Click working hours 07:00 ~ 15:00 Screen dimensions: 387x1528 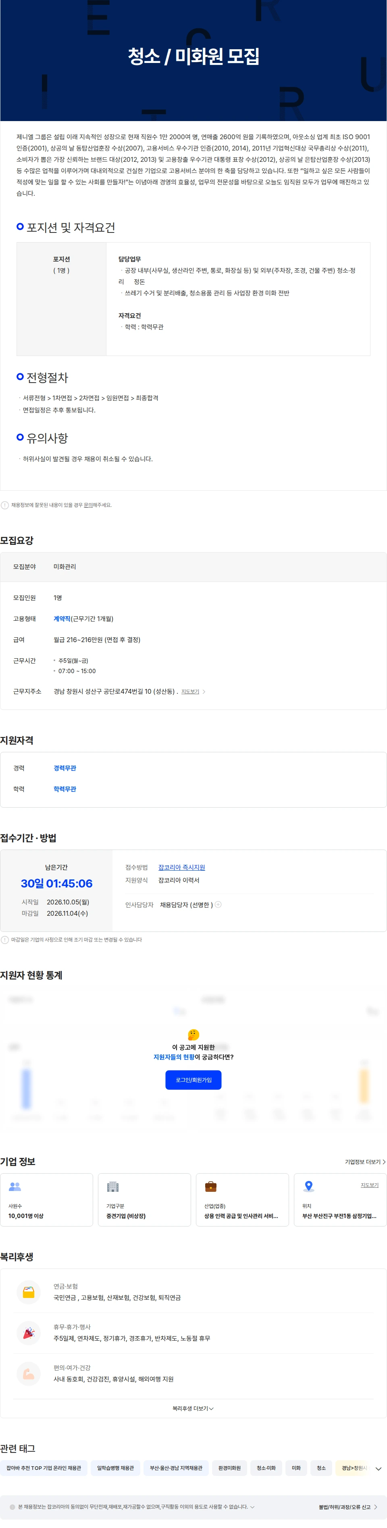[77, 671]
